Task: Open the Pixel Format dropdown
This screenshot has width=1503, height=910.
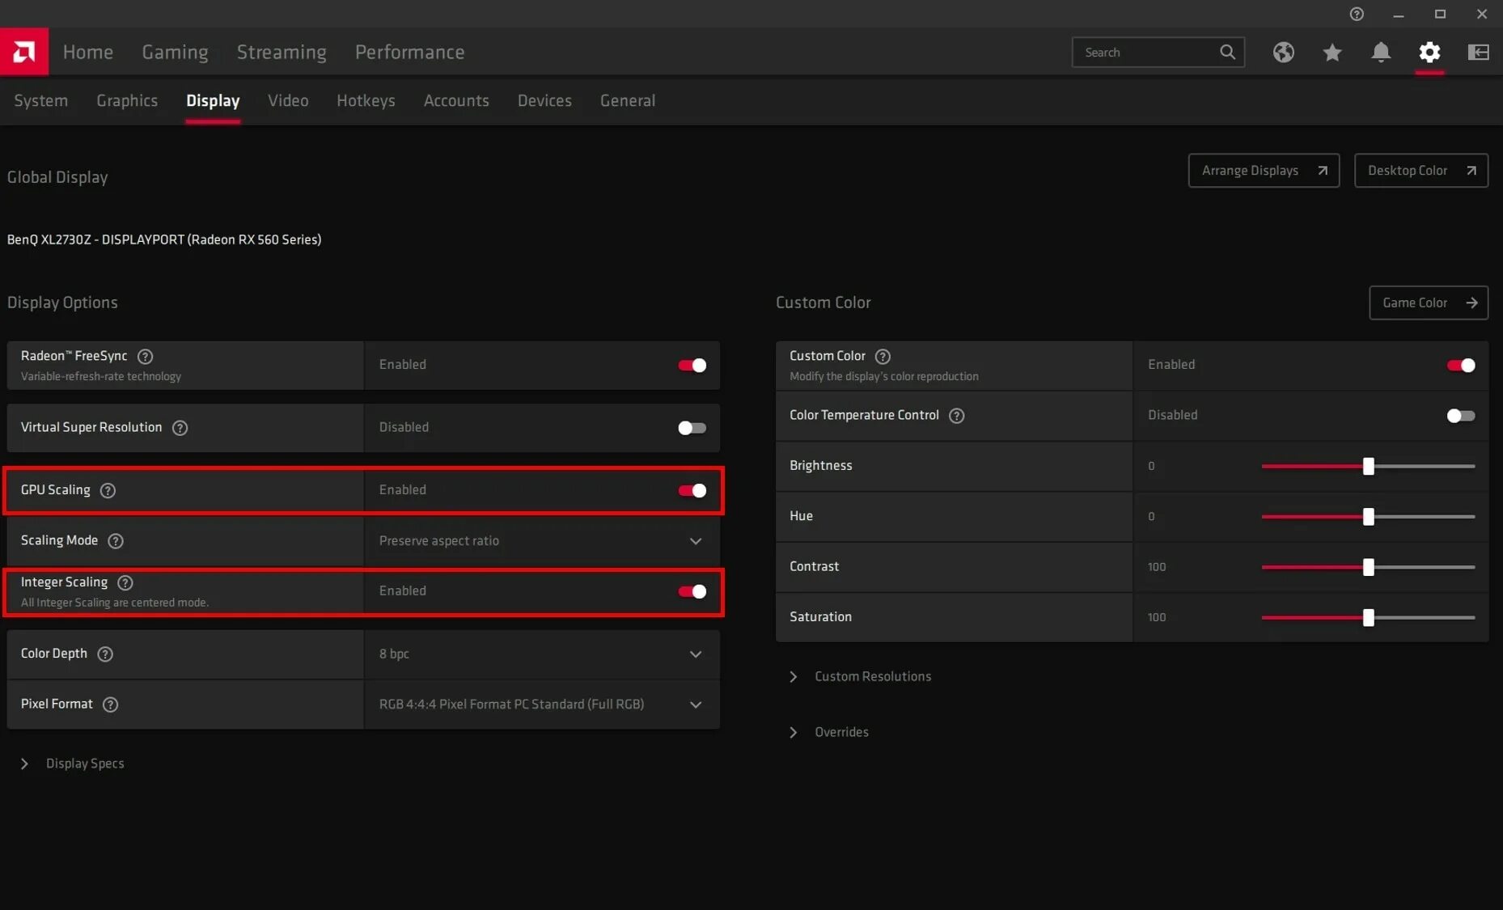Action: [542, 705]
